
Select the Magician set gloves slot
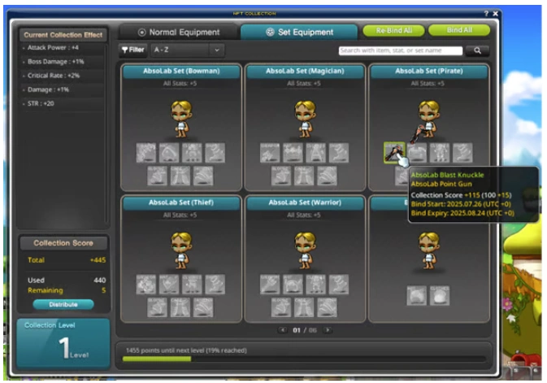point(281,176)
